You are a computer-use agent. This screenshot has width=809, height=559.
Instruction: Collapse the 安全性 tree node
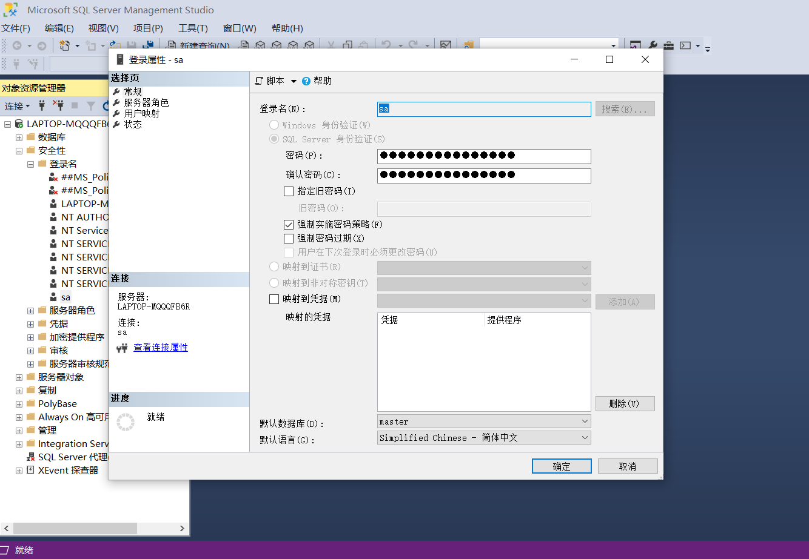click(19, 151)
